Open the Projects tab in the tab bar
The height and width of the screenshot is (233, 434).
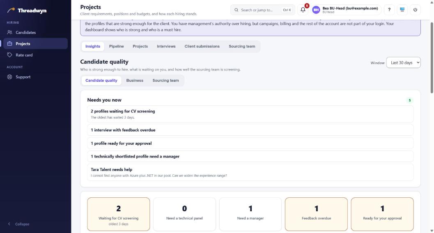[x=140, y=46]
